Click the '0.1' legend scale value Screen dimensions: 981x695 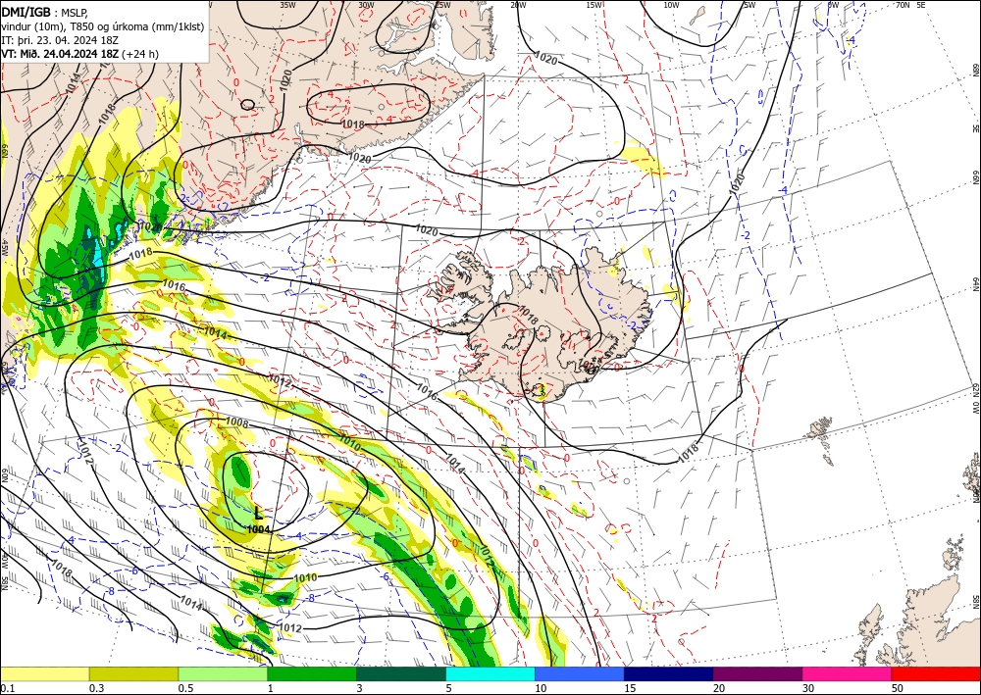6,688
